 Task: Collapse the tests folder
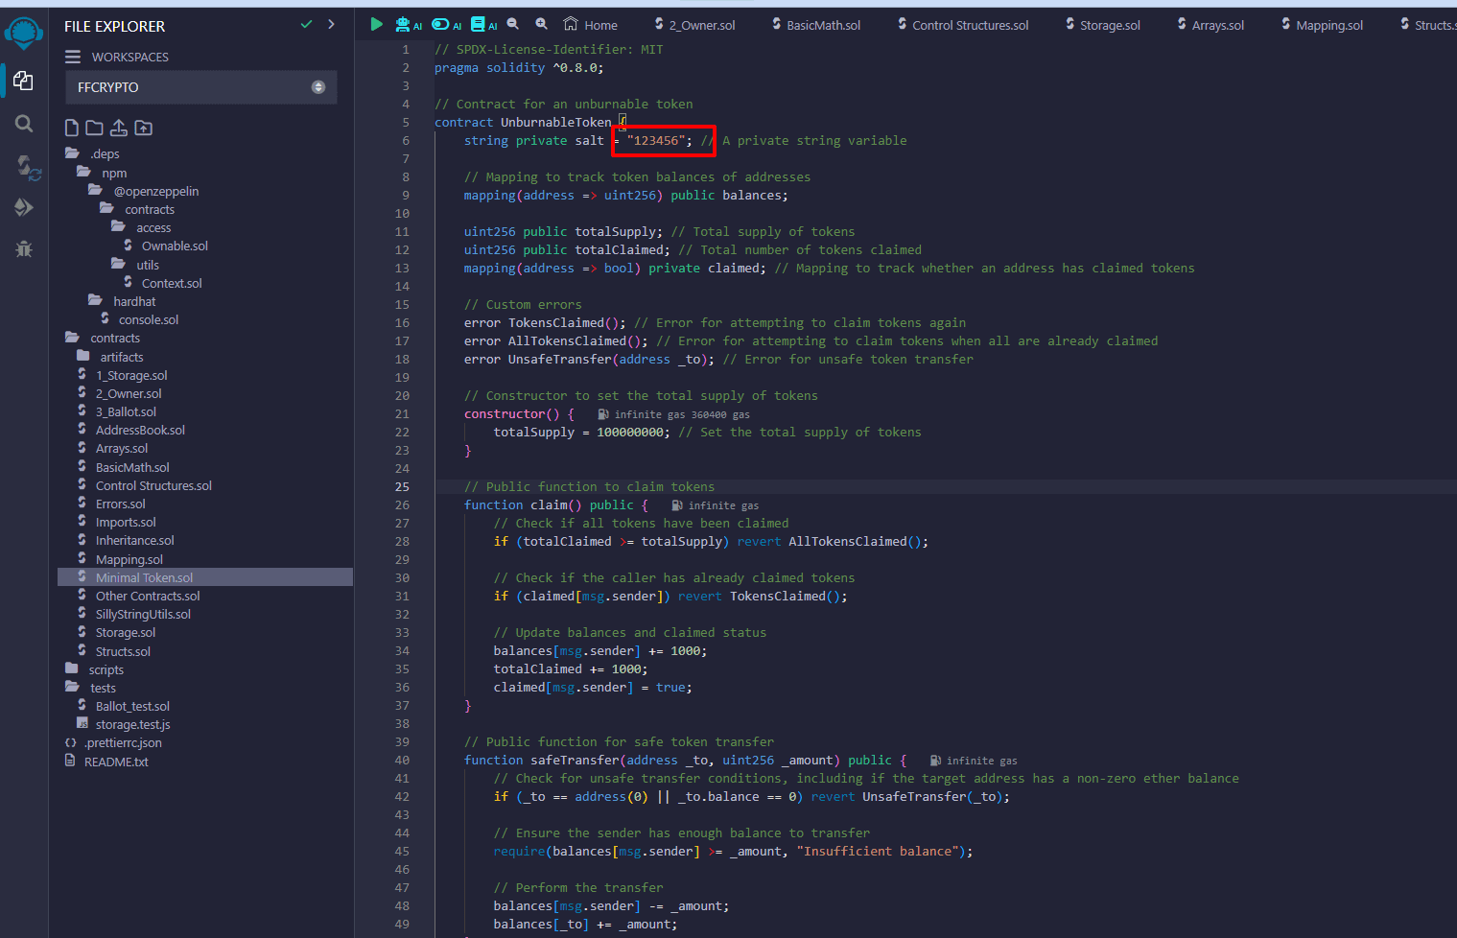(92, 688)
